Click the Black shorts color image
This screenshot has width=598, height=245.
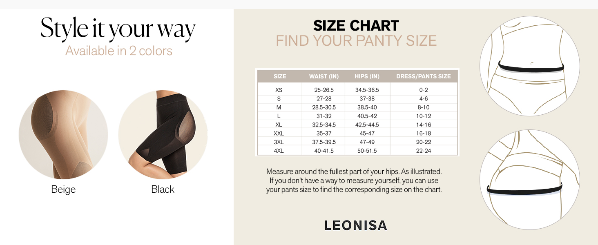coord(163,135)
